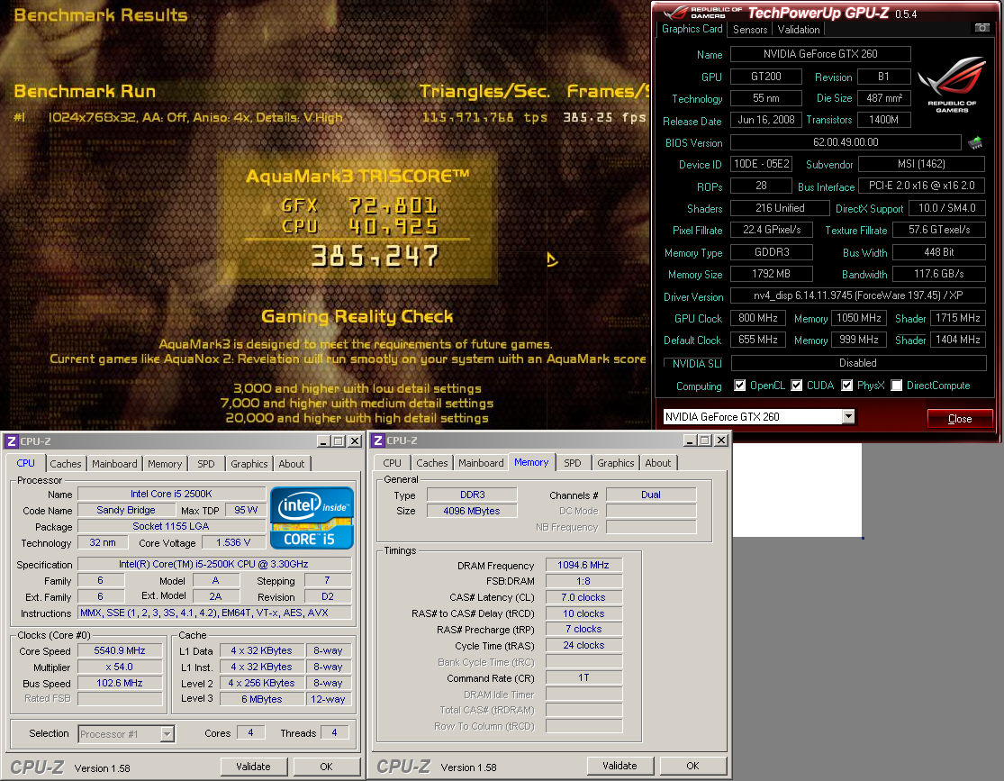Minimize the right CPU-Z window
The height and width of the screenshot is (781, 1004).
tap(690, 440)
